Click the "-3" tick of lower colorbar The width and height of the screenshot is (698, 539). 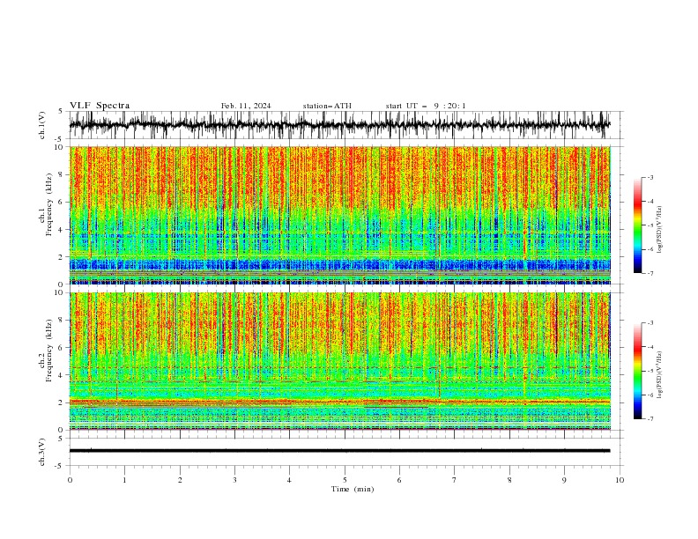[650, 323]
